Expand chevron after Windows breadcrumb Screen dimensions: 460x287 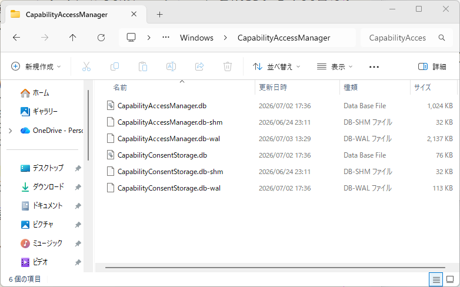pos(225,38)
